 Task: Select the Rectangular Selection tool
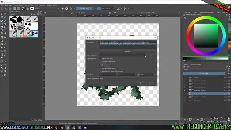coord(1,61)
